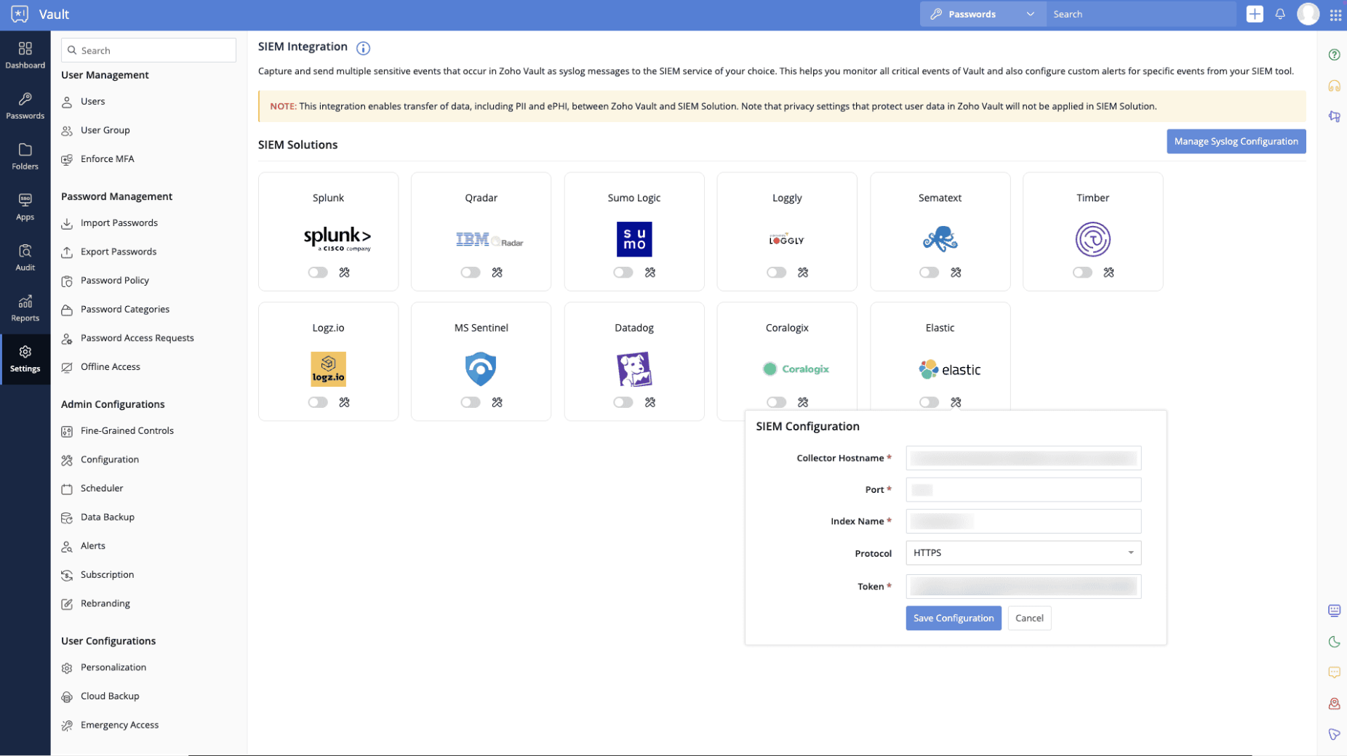The image size is (1347, 756).
Task: Open configuration settings icon for Sematext
Action: [x=956, y=273]
